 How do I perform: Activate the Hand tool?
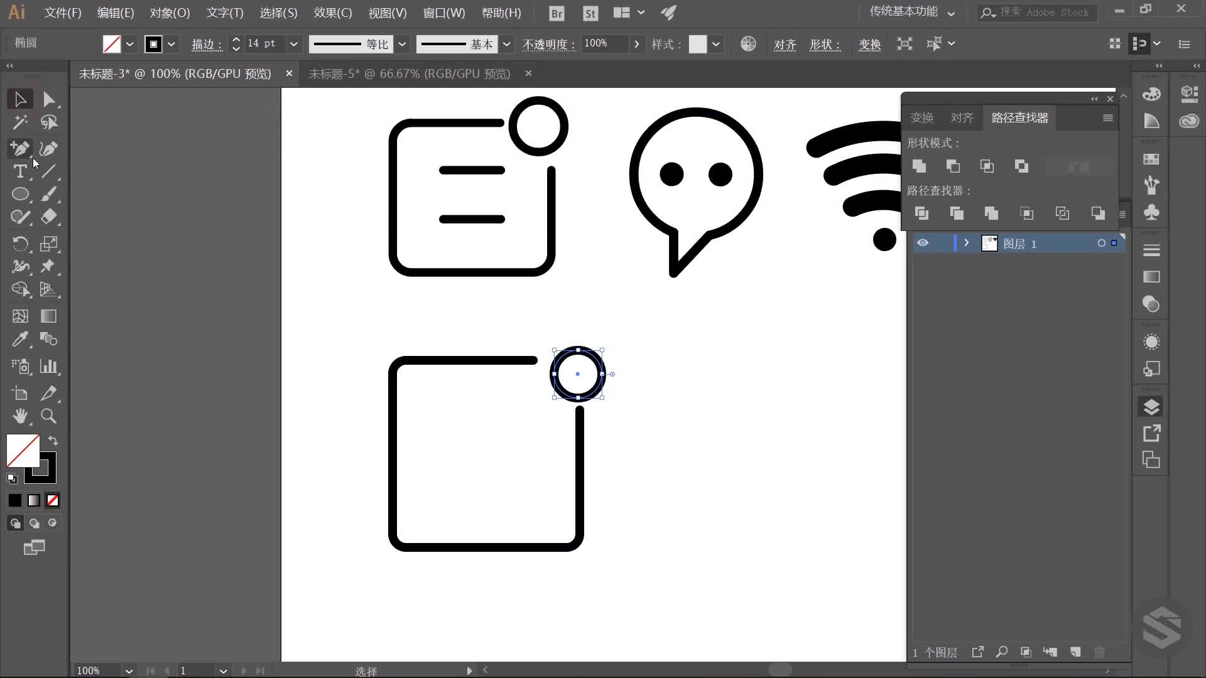pyautogui.click(x=19, y=416)
